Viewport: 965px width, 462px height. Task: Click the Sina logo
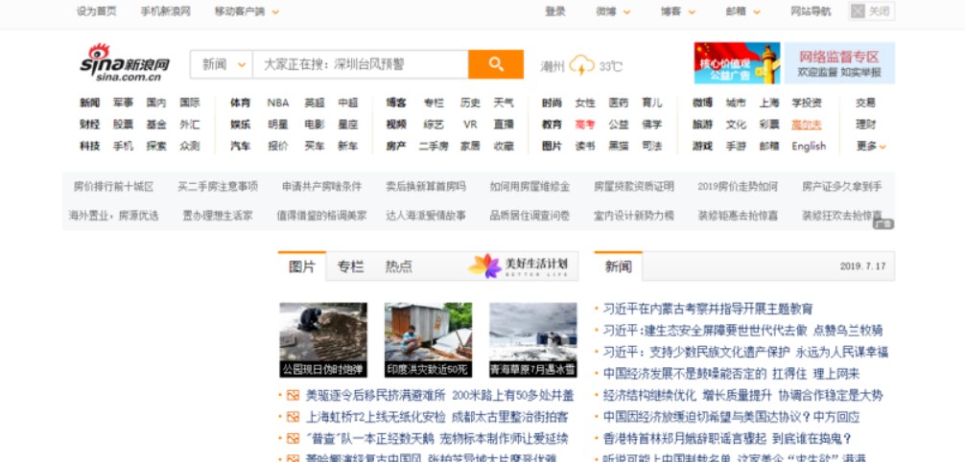pyautogui.click(x=124, y=63)
